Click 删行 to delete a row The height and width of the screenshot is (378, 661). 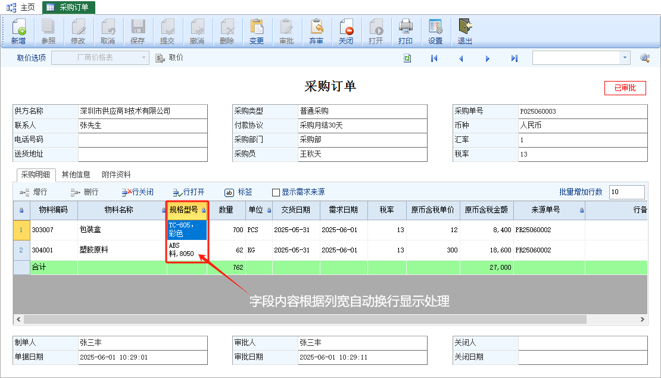point(85,192)
